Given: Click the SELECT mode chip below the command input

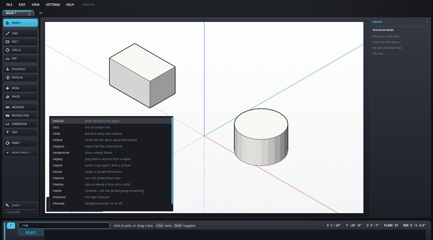Looking at the screenshot, I should pos(31,232).
